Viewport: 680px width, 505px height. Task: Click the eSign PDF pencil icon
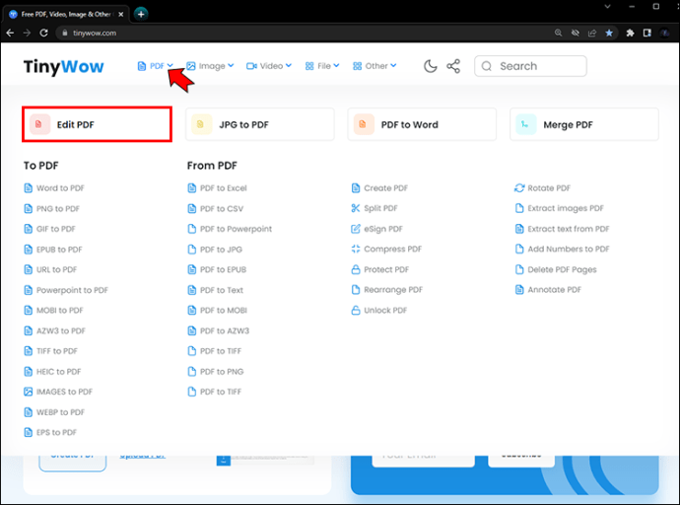pos(356,229)
